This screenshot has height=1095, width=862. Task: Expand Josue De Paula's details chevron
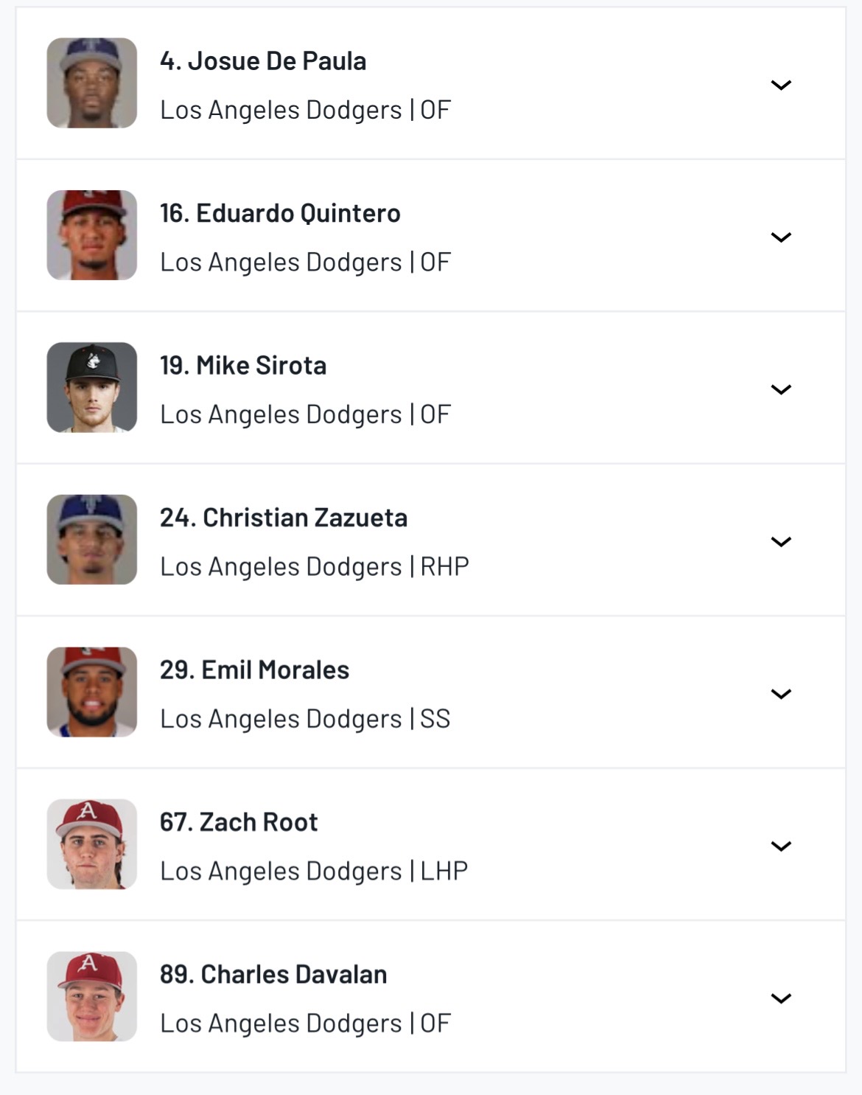[x=780, y=85]
